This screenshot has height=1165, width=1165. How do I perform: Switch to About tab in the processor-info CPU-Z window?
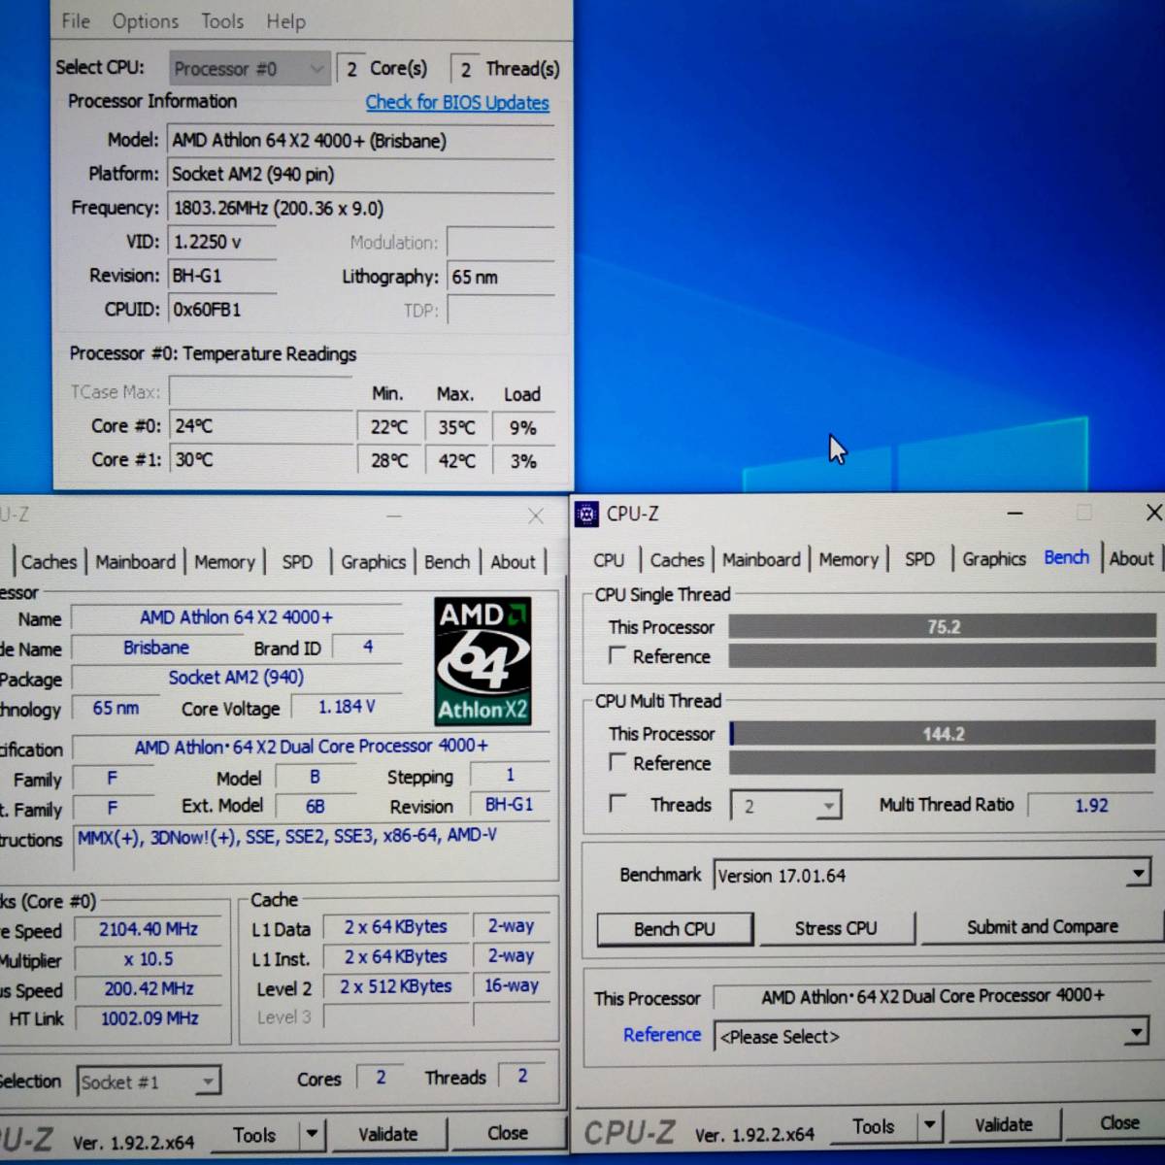click(513, 562)
